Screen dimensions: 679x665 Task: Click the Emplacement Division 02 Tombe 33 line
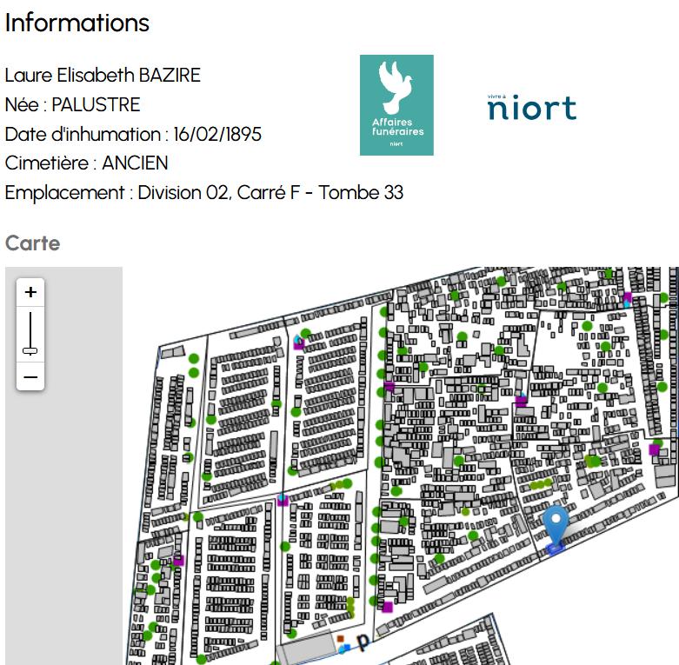pyautogui.click(x=203, y=193)
